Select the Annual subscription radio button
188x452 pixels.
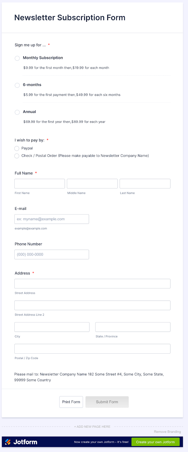point(17,112)
